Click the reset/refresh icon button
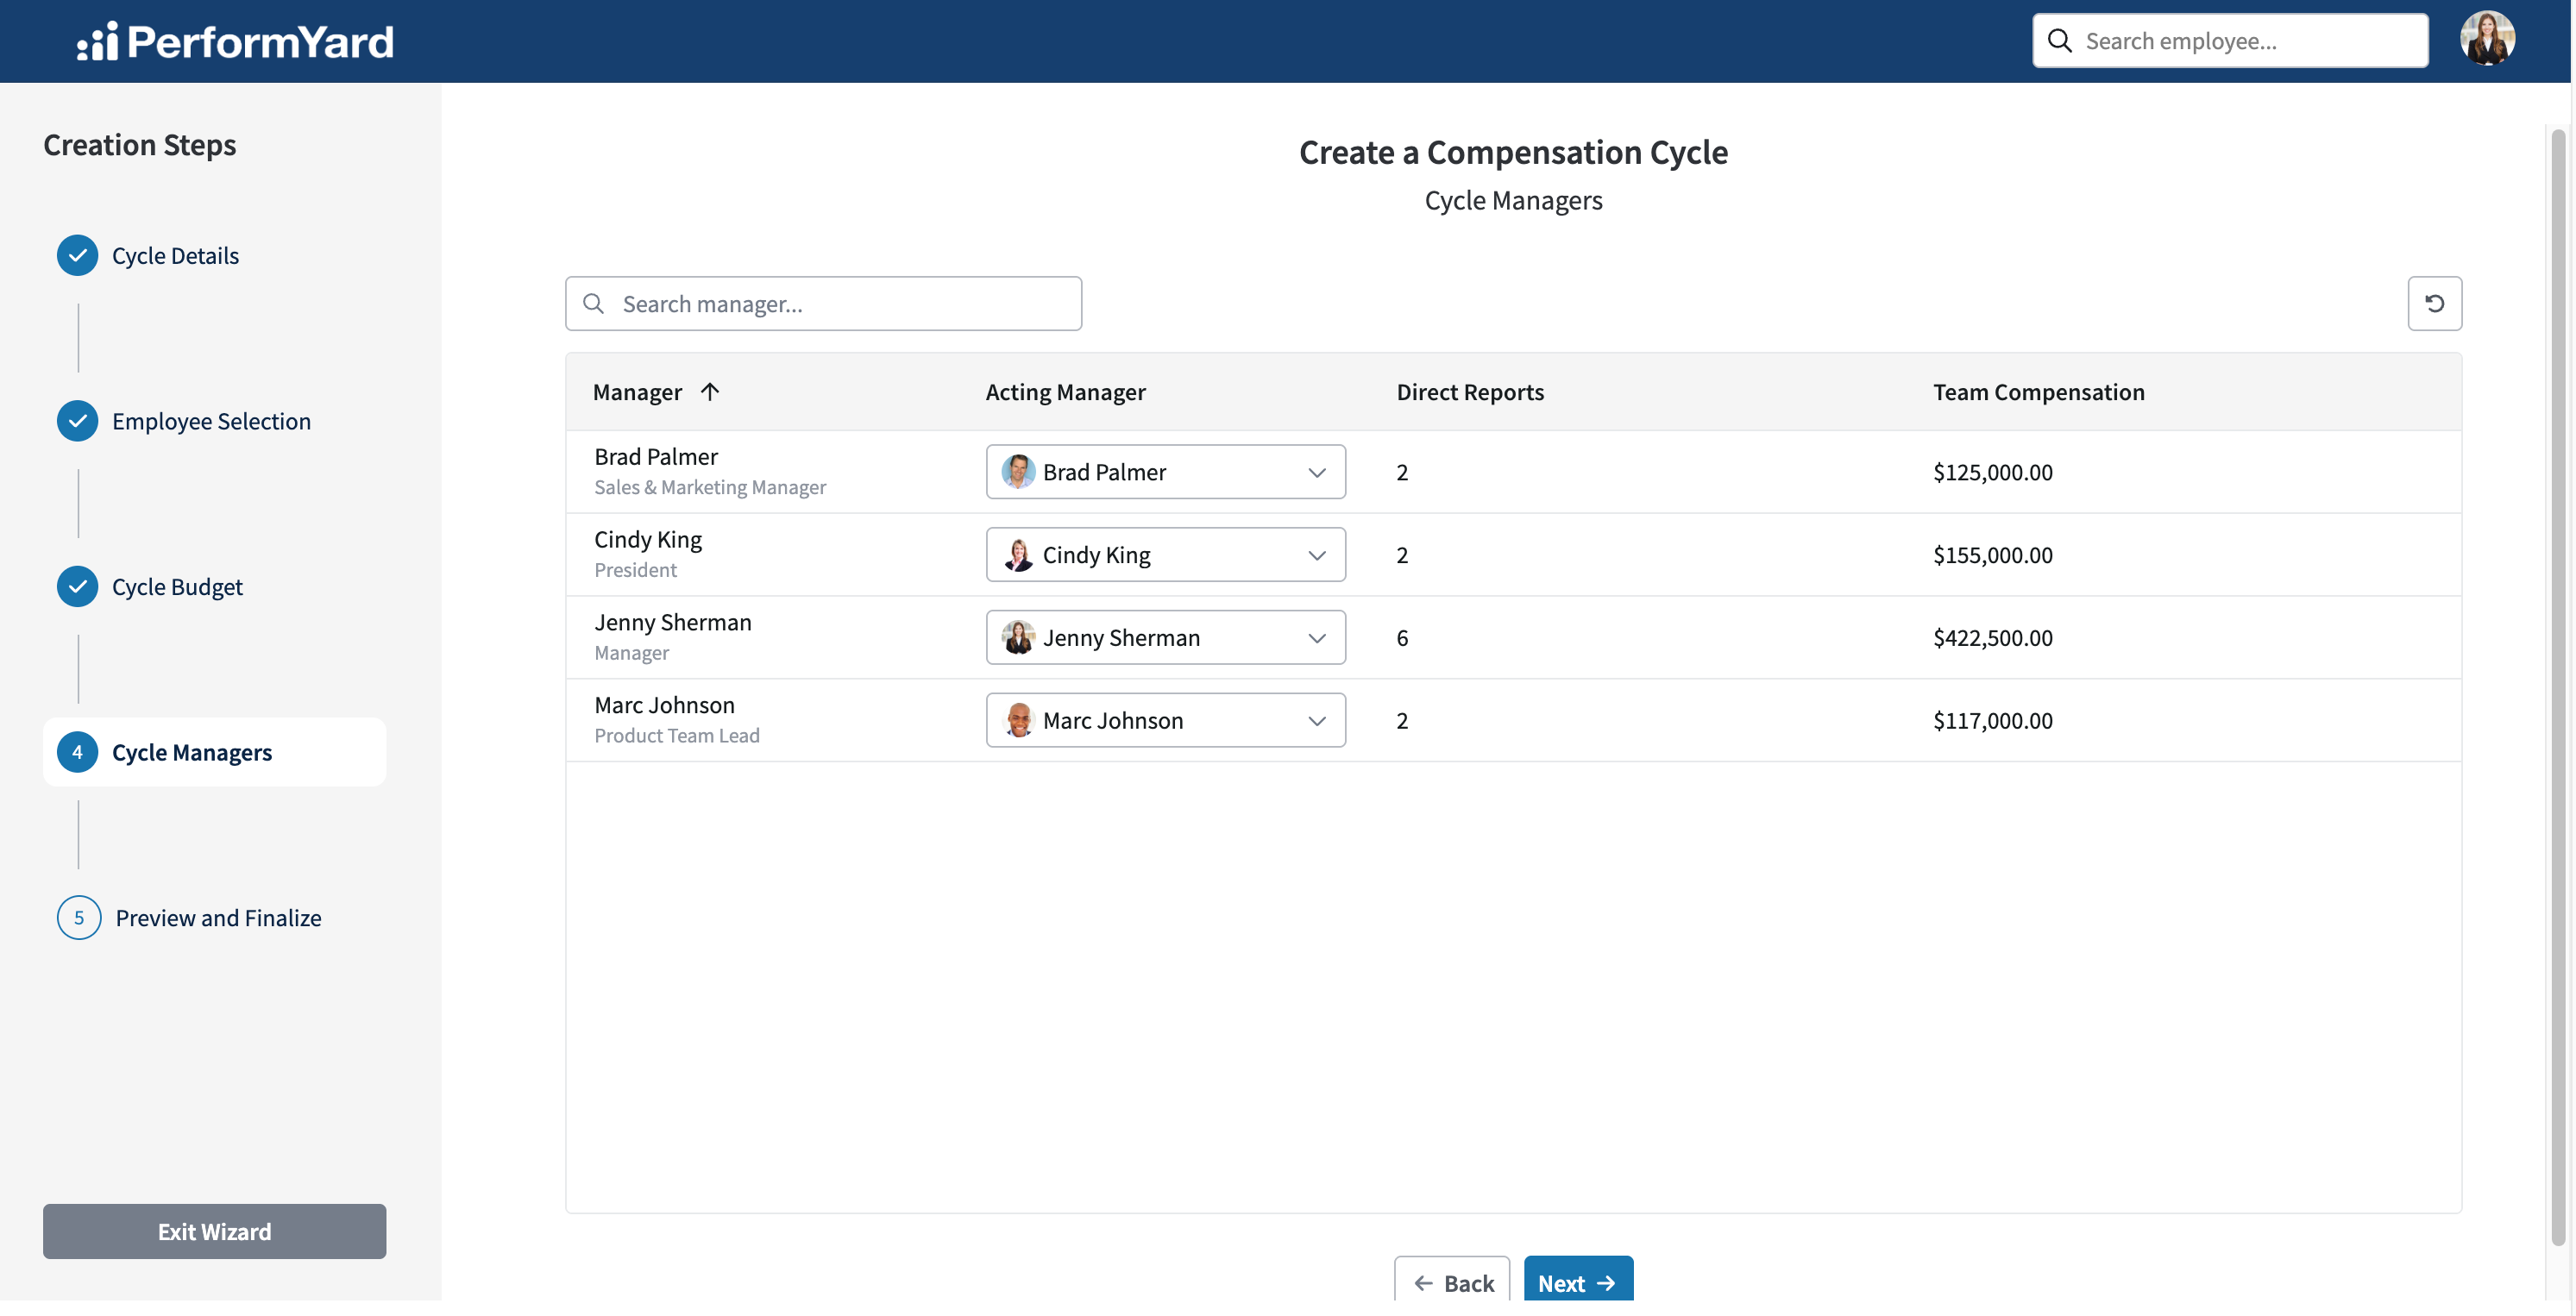 point(2434,303)
